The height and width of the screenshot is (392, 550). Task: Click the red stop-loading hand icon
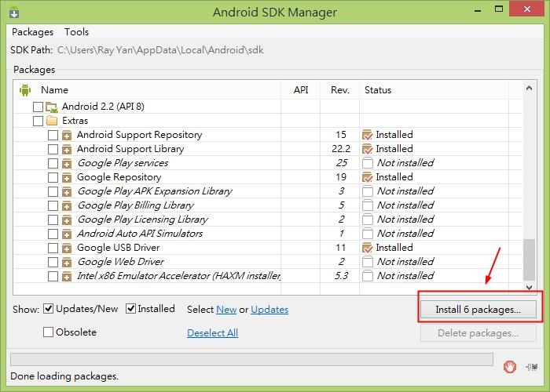510,367
